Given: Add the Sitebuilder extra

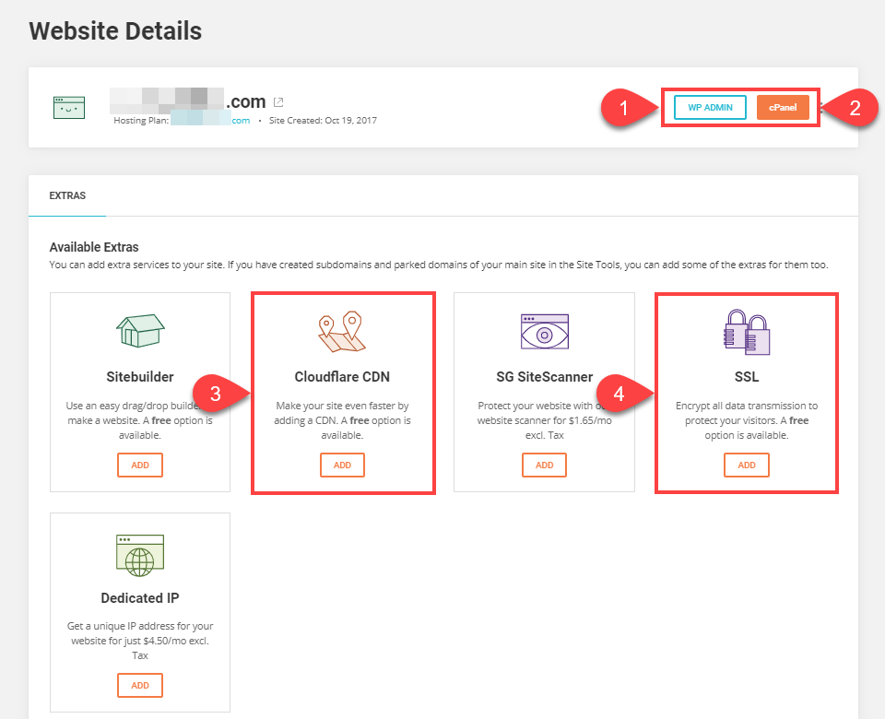Looking at the screenshot, I should tap(139, 465).
